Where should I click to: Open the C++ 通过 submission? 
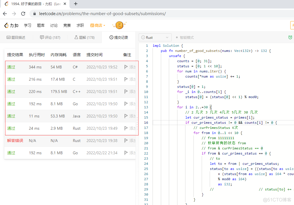11,92
